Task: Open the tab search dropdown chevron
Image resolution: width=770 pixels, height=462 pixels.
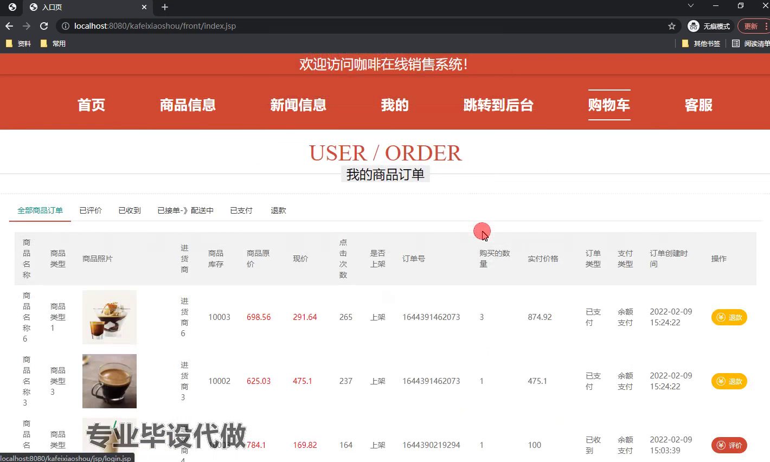Action: point(690,6)
